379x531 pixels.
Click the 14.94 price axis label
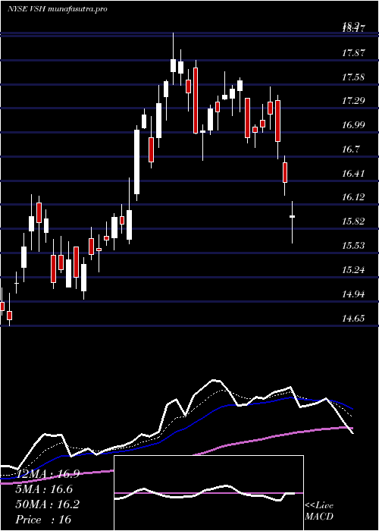tap(353, 294)
